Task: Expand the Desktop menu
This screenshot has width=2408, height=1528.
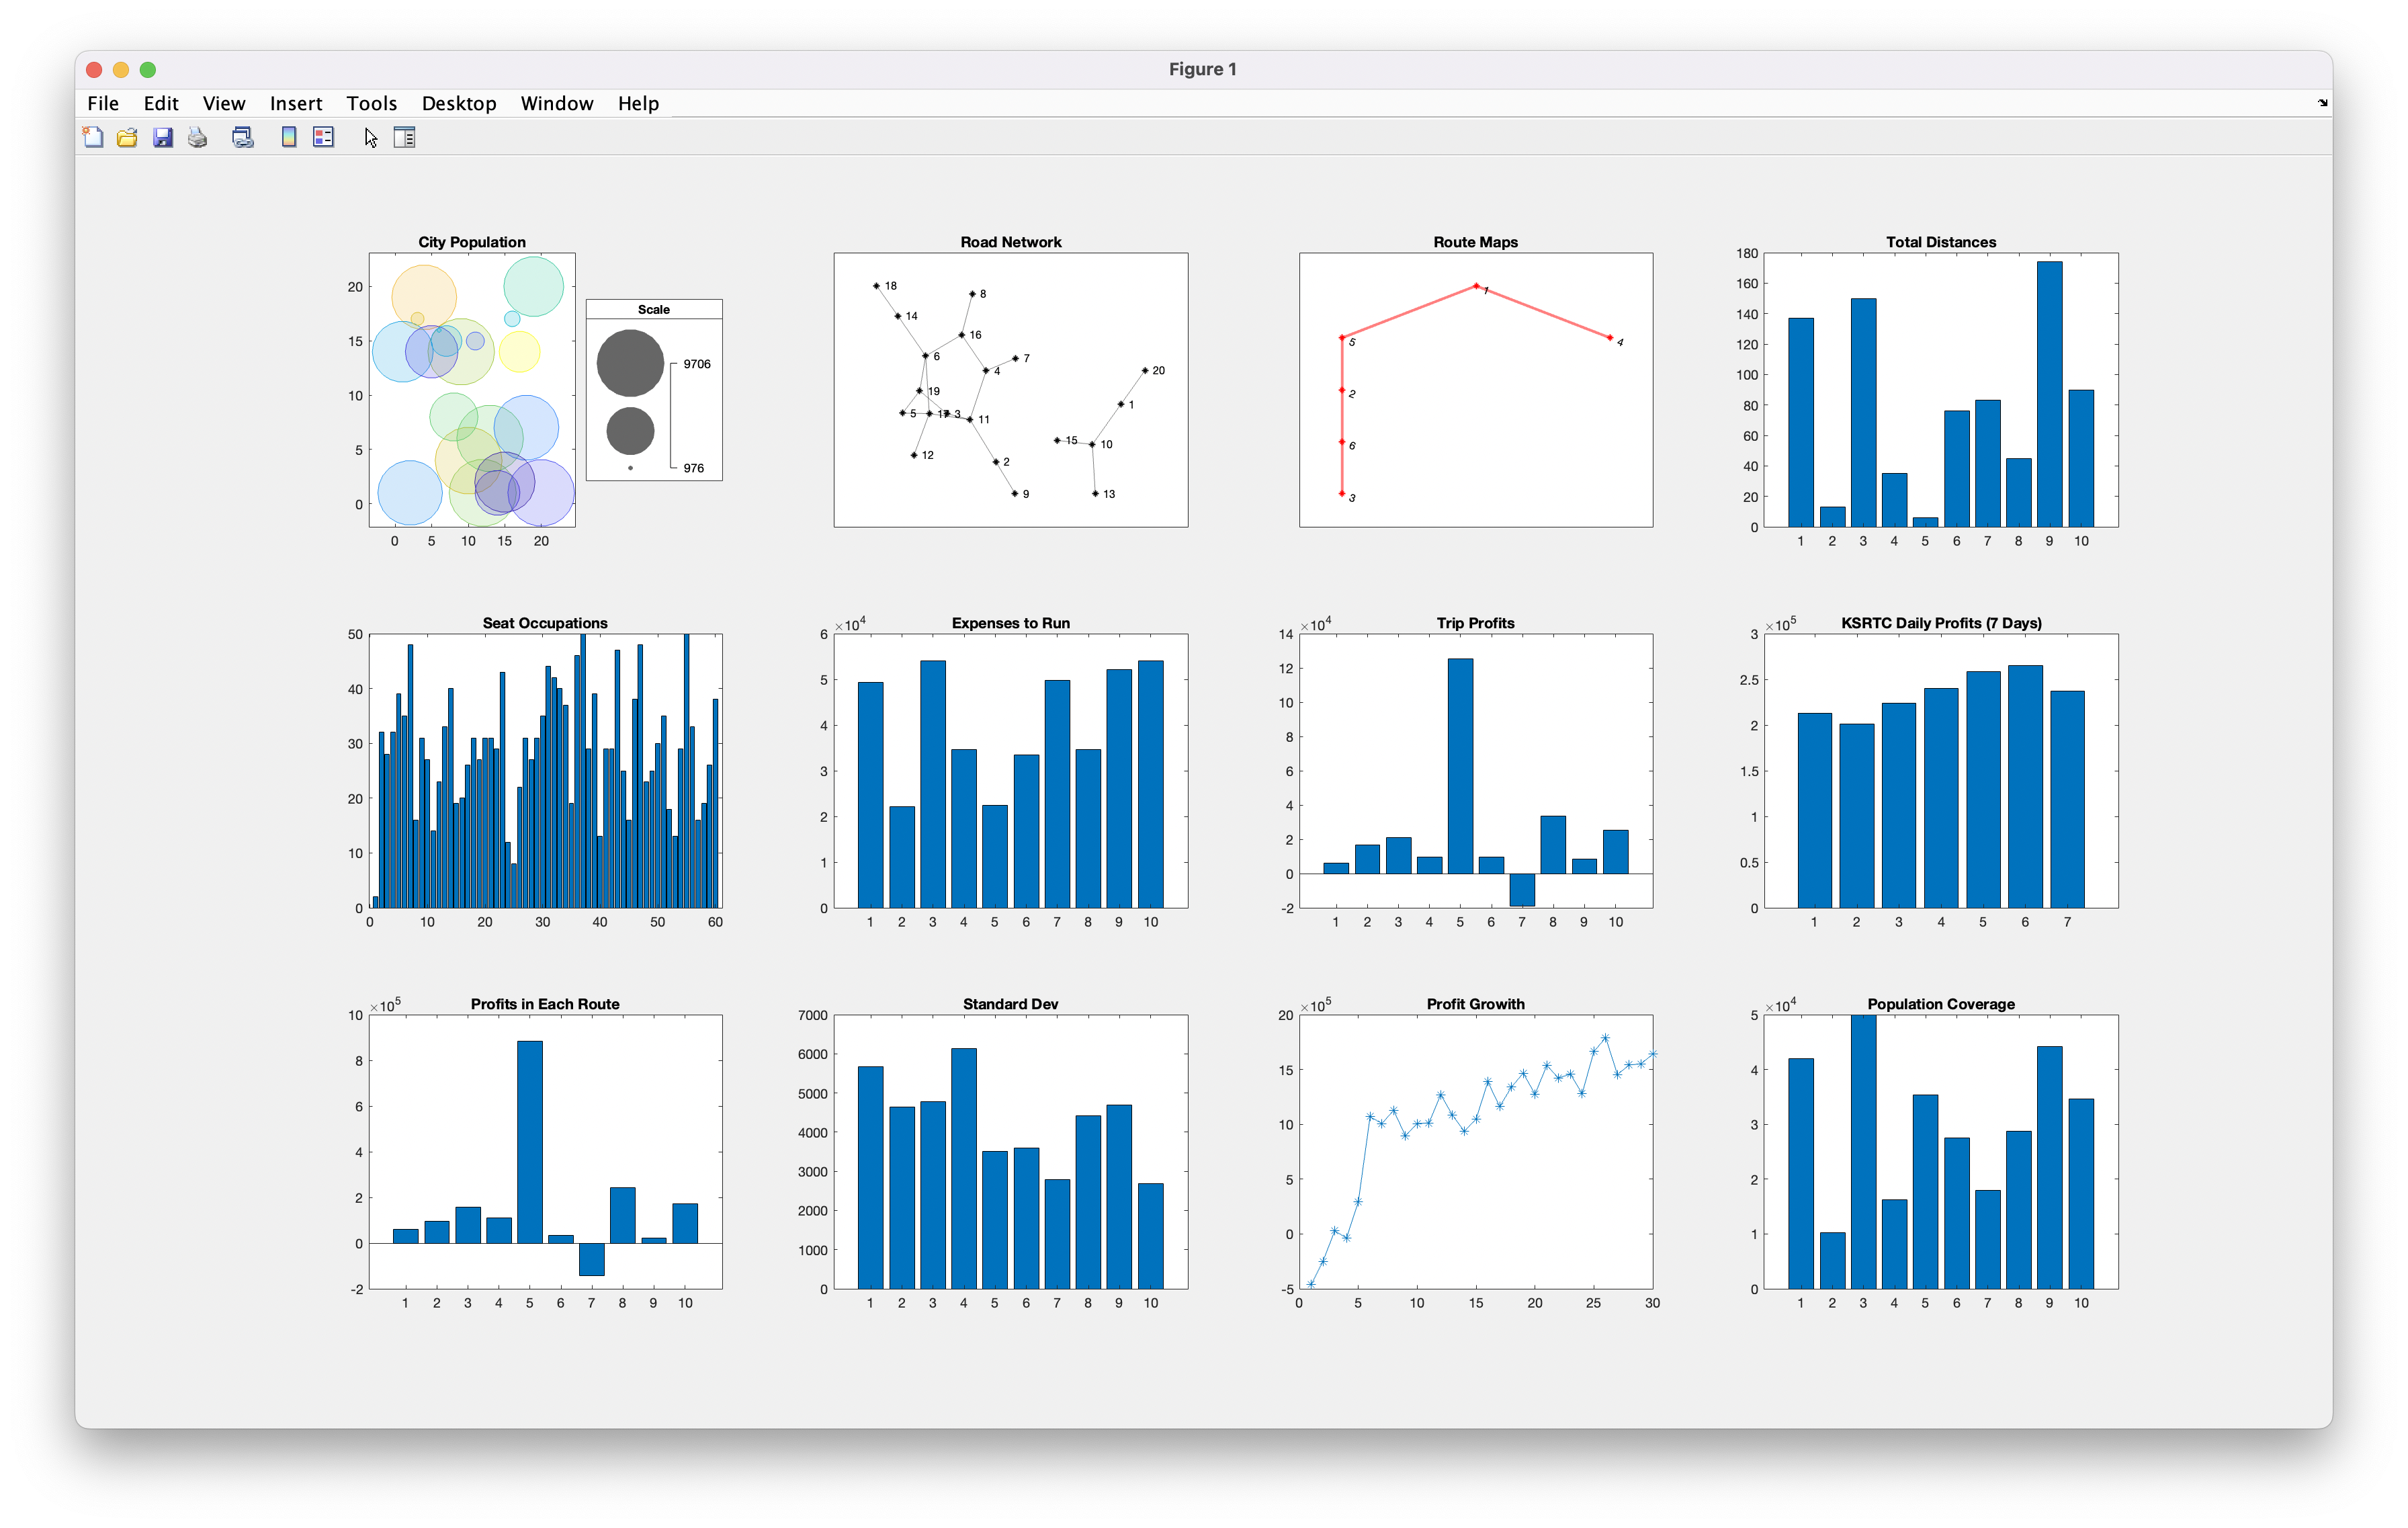Action: click(x=459, y=103)
